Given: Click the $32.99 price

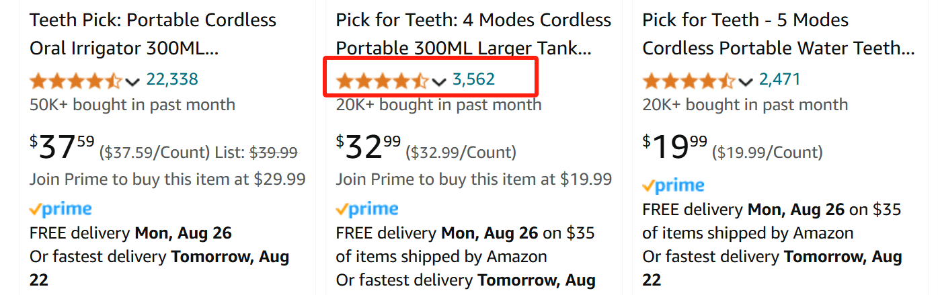Looking at the screenshot, I should pos(368,147).
